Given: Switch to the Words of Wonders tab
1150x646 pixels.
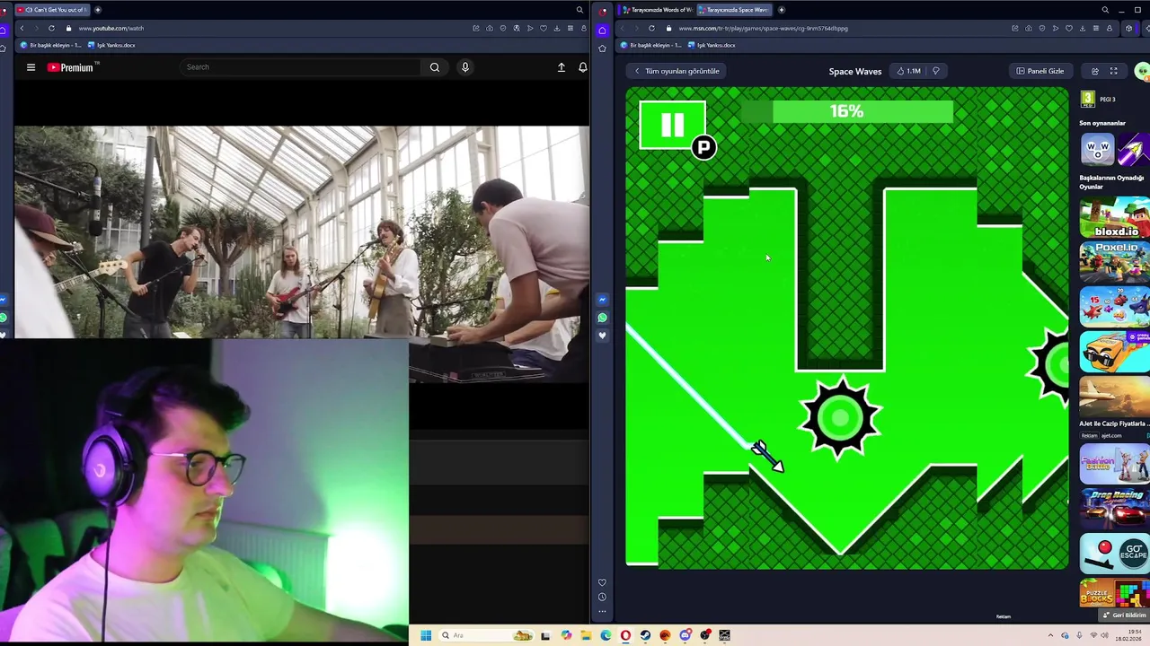Looking at the screenshot, I should coord(658,10).
